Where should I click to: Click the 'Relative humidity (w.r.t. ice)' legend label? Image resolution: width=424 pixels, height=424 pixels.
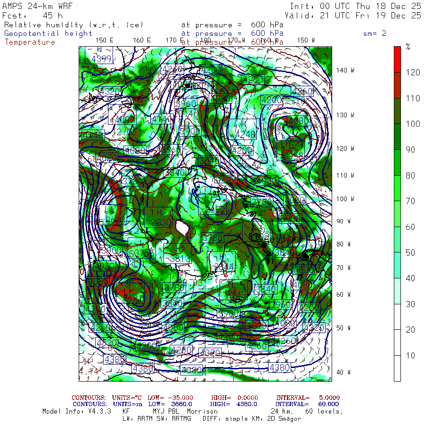click(73, 25)
